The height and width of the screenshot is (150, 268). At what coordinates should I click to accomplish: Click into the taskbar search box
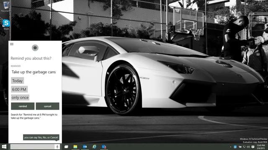[x=33, y=147]
